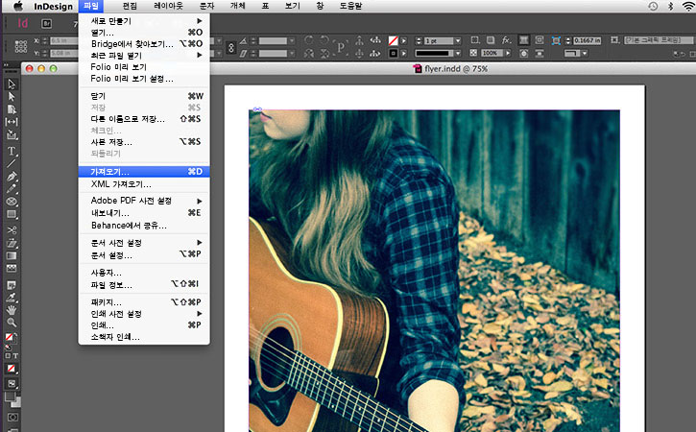The image size is (696, 432).
Task: Choose 다른 이름으로 저장... menu entry
Action: tap(144, 119)
